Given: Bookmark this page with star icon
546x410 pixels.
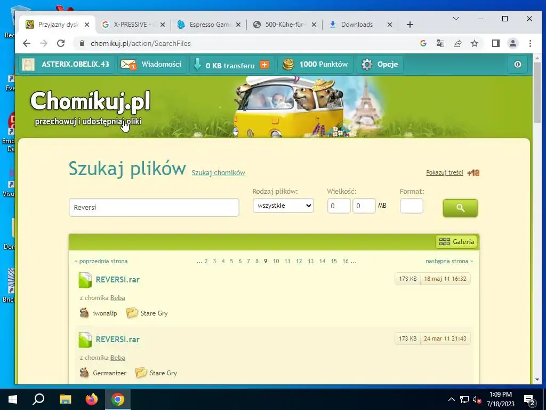Looking at the screenshot, I should coord(474,43).
